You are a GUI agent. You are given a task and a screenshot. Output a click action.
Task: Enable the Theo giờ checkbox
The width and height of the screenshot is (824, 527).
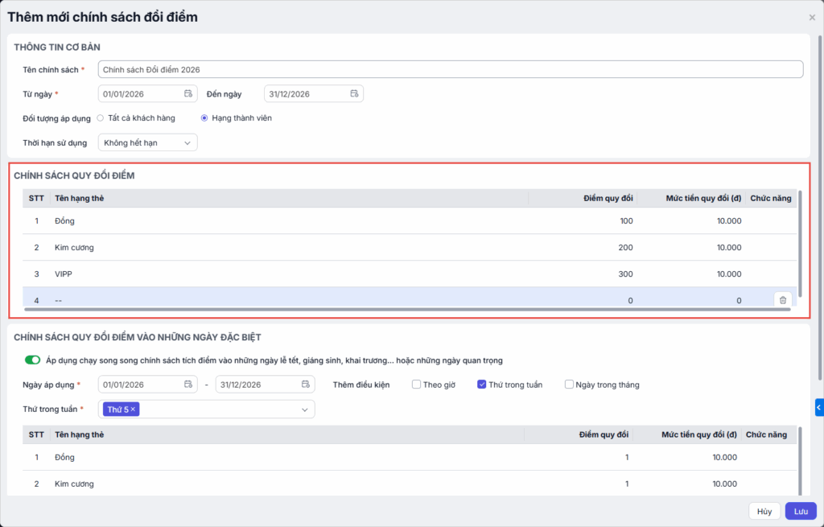[x=417, y=385]
